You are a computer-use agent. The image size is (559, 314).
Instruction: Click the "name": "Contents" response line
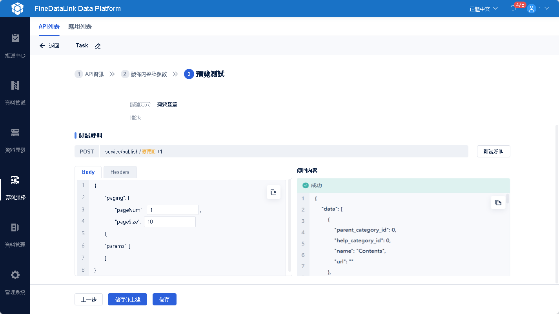click(360, 251)
